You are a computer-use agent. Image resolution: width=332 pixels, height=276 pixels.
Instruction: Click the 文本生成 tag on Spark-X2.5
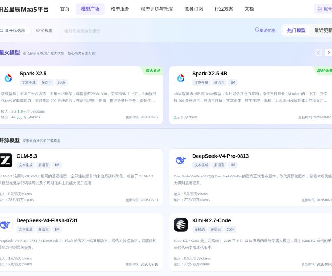pos(29,82)
